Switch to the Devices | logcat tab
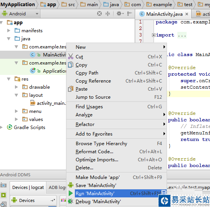 tap(28, 187)
